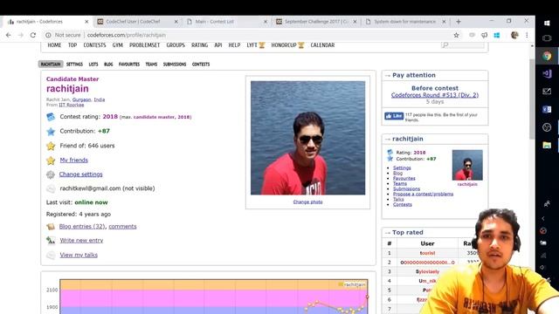The width and height of the screenshot is (559, 314).
Task: Open the sidebar Submissions link
Action: click(406, 188)
